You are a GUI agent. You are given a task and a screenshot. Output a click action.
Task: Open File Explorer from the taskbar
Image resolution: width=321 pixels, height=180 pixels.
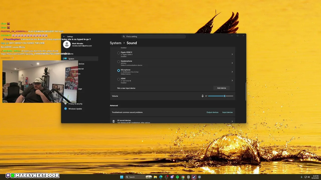click(x=155, y=177)
